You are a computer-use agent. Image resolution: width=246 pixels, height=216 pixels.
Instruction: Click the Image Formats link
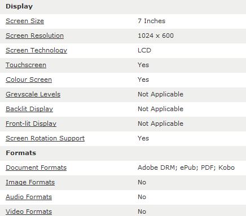[x=30, y=182]
